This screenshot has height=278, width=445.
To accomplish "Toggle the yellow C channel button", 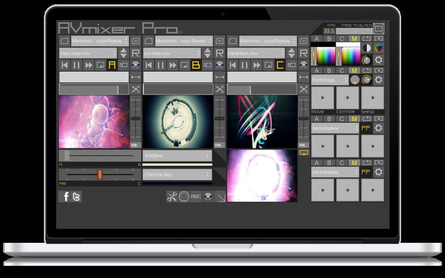I will [280, 65].
